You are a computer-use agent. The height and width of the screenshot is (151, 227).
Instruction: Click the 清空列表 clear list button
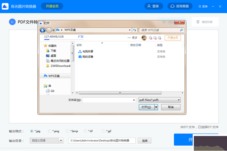coord(205,22)
